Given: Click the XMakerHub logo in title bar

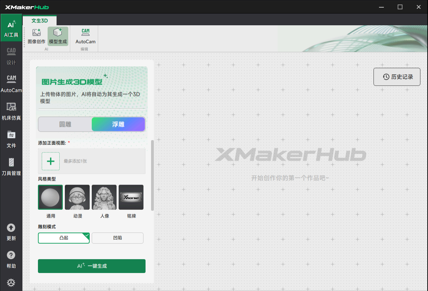Looking at the screenshot, I should click(27, 7).
